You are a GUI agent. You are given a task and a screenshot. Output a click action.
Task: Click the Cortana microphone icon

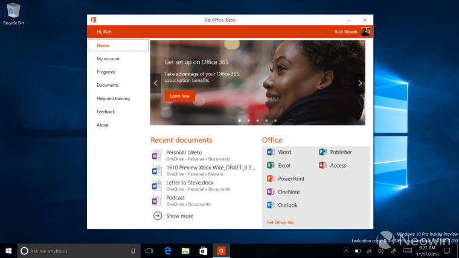click(x=133, y=251)
